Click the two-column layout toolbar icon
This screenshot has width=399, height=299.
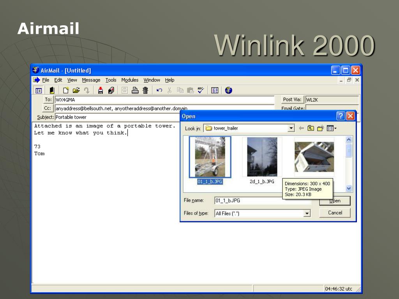click(x=215, y=90)
